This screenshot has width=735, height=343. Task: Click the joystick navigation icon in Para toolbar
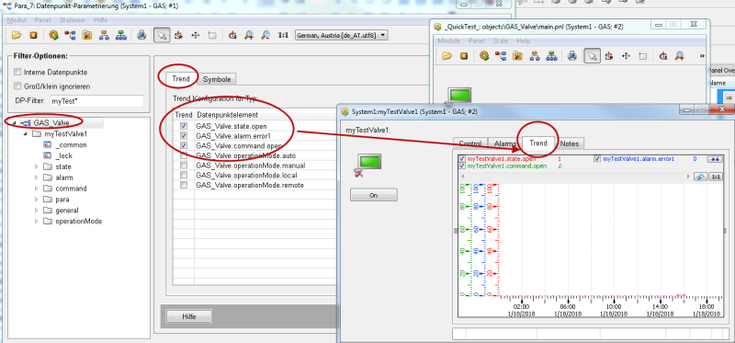point(178,35)
